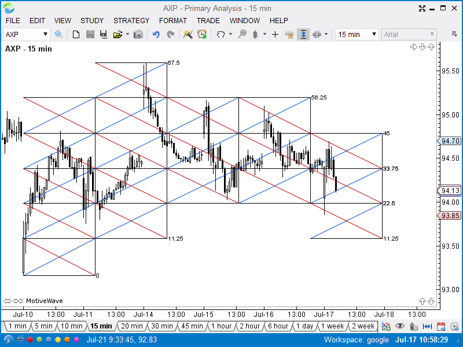Undo the last action with the blue arrow
Screen dimensions: 463x347
(156, 35)
